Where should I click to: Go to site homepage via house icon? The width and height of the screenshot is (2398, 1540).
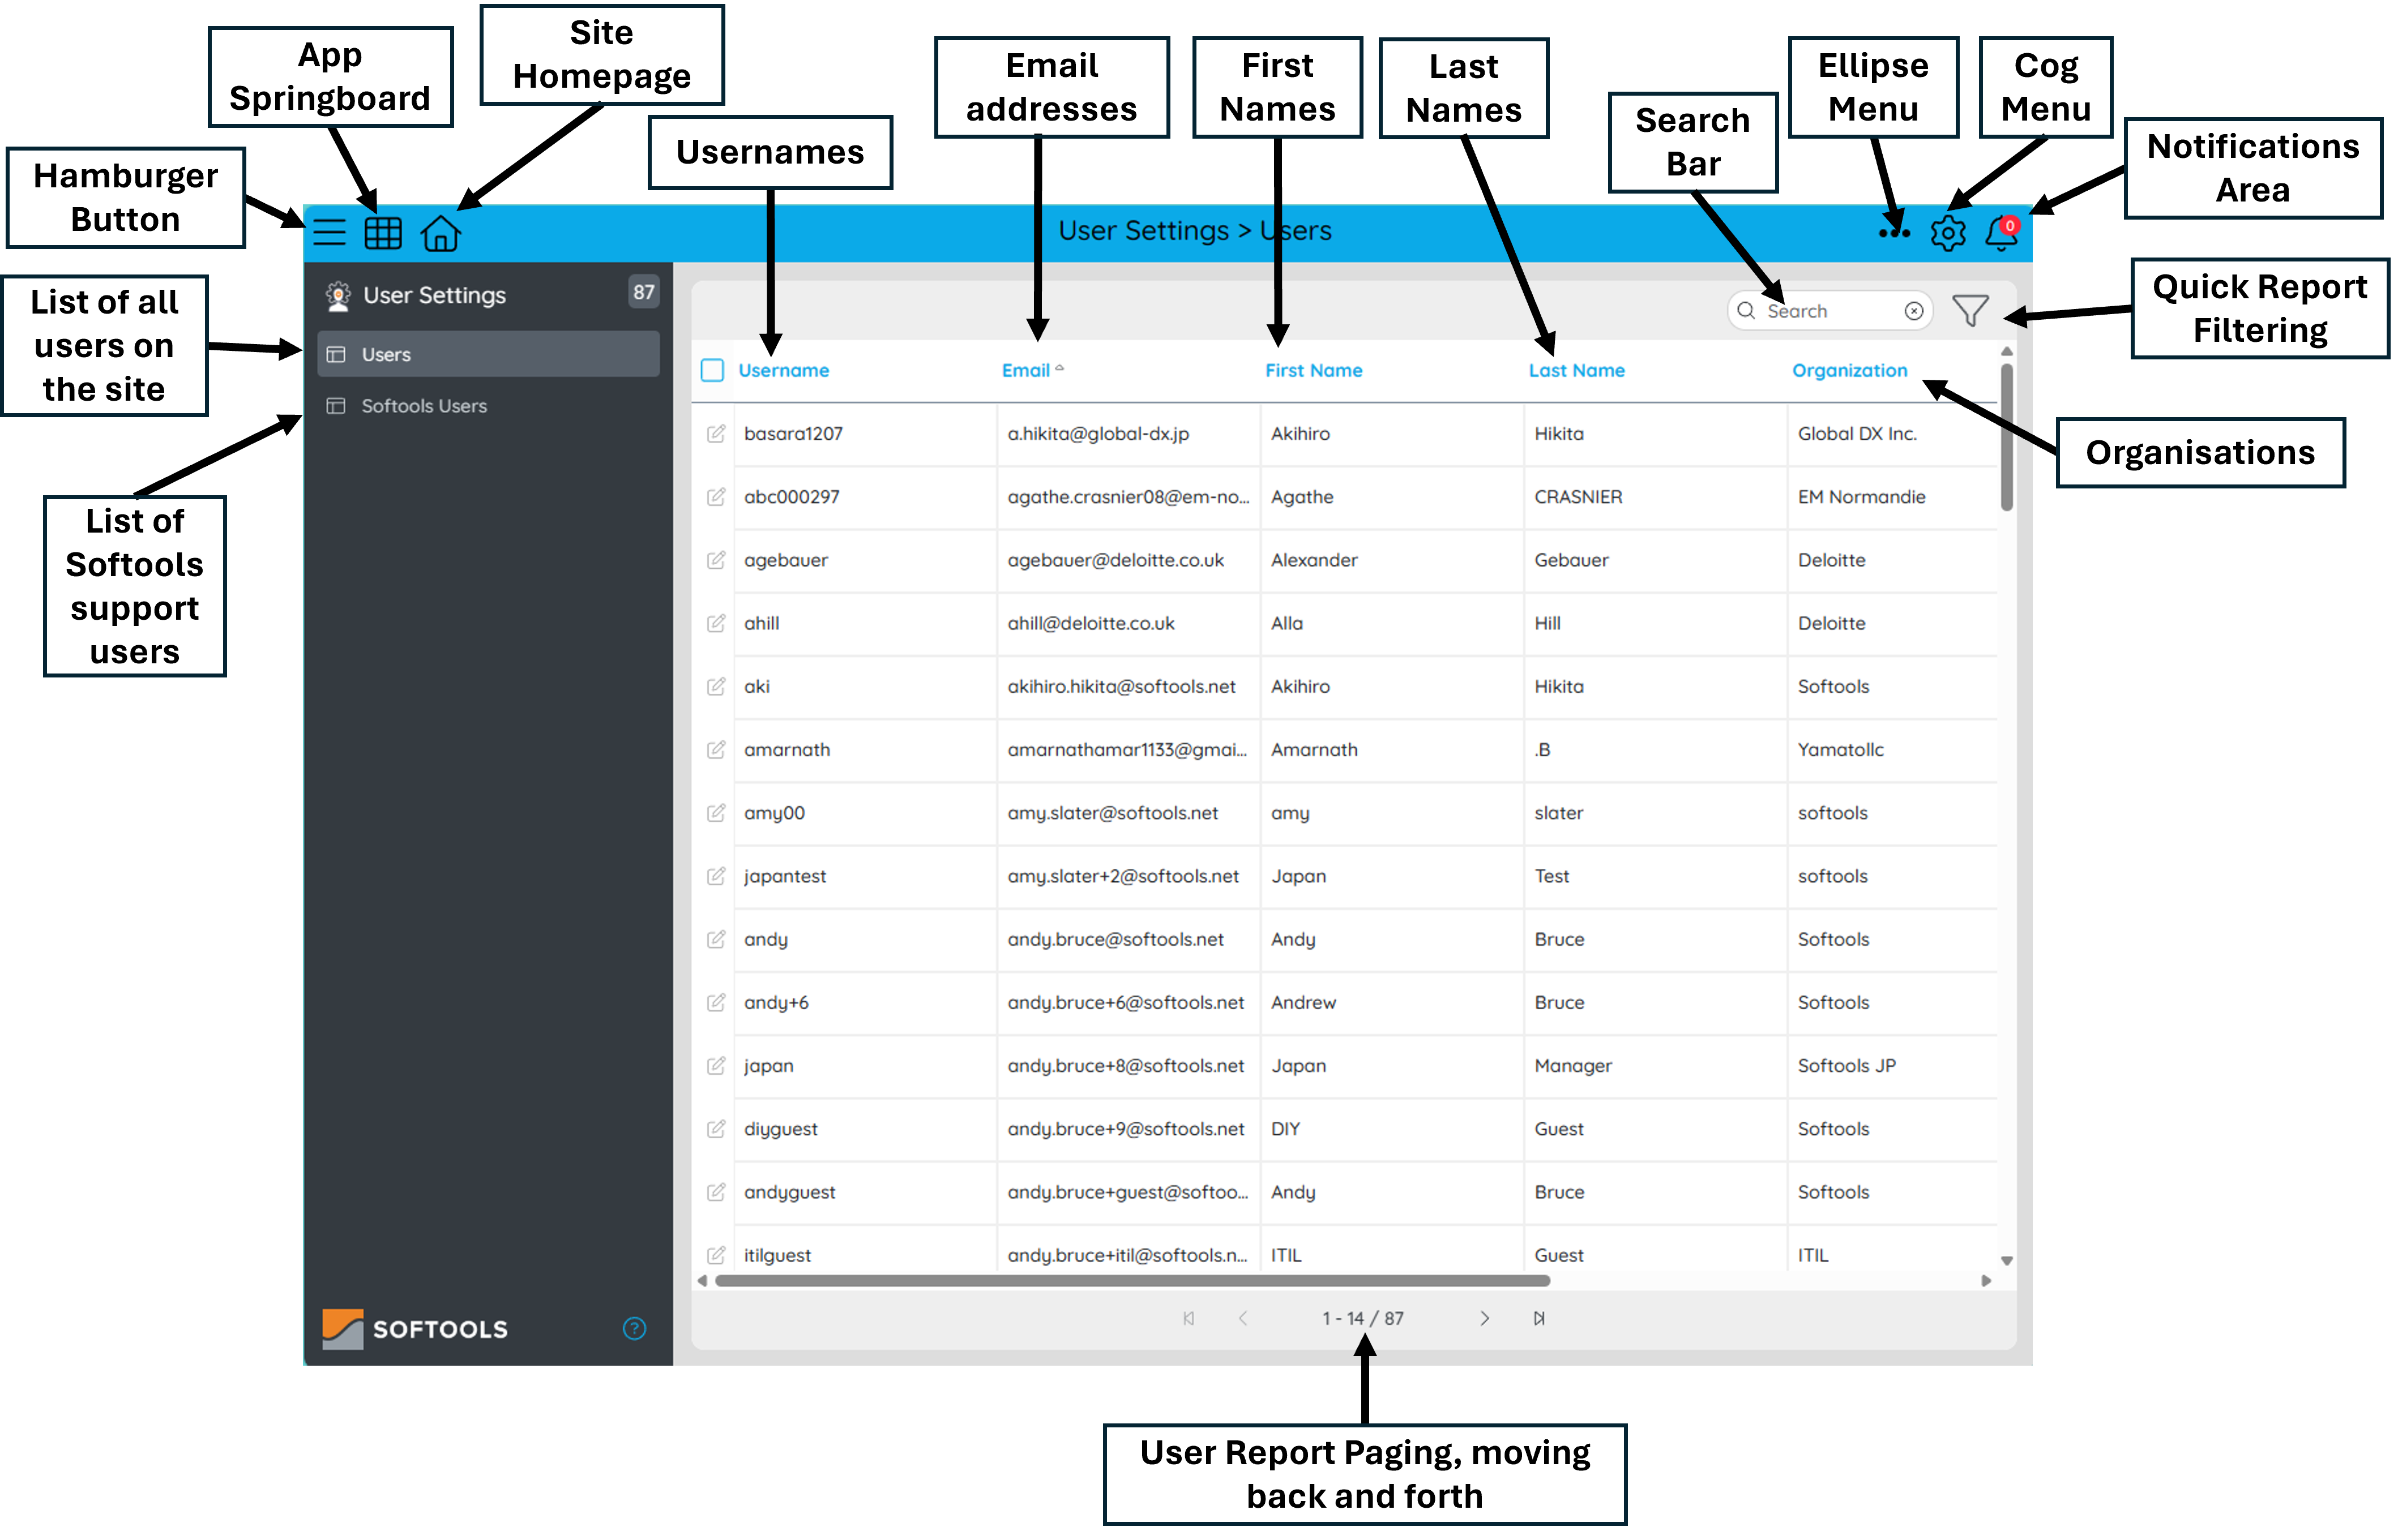click(x=440, y=233)
